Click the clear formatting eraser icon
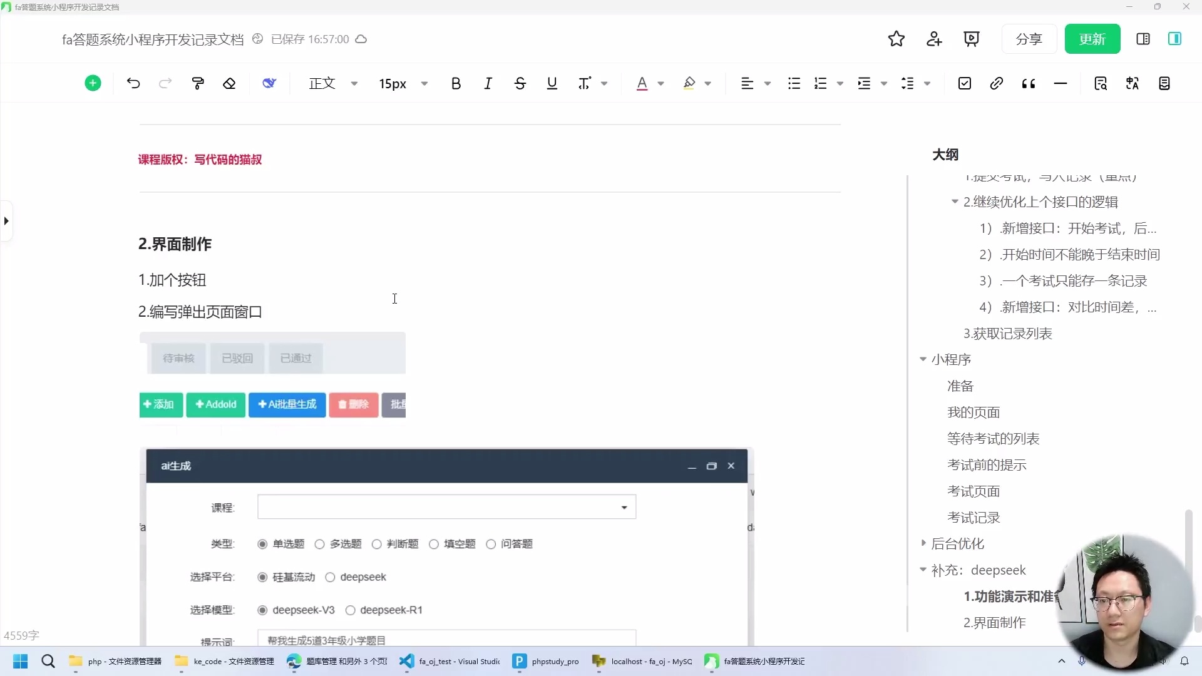 coord(229,83)
